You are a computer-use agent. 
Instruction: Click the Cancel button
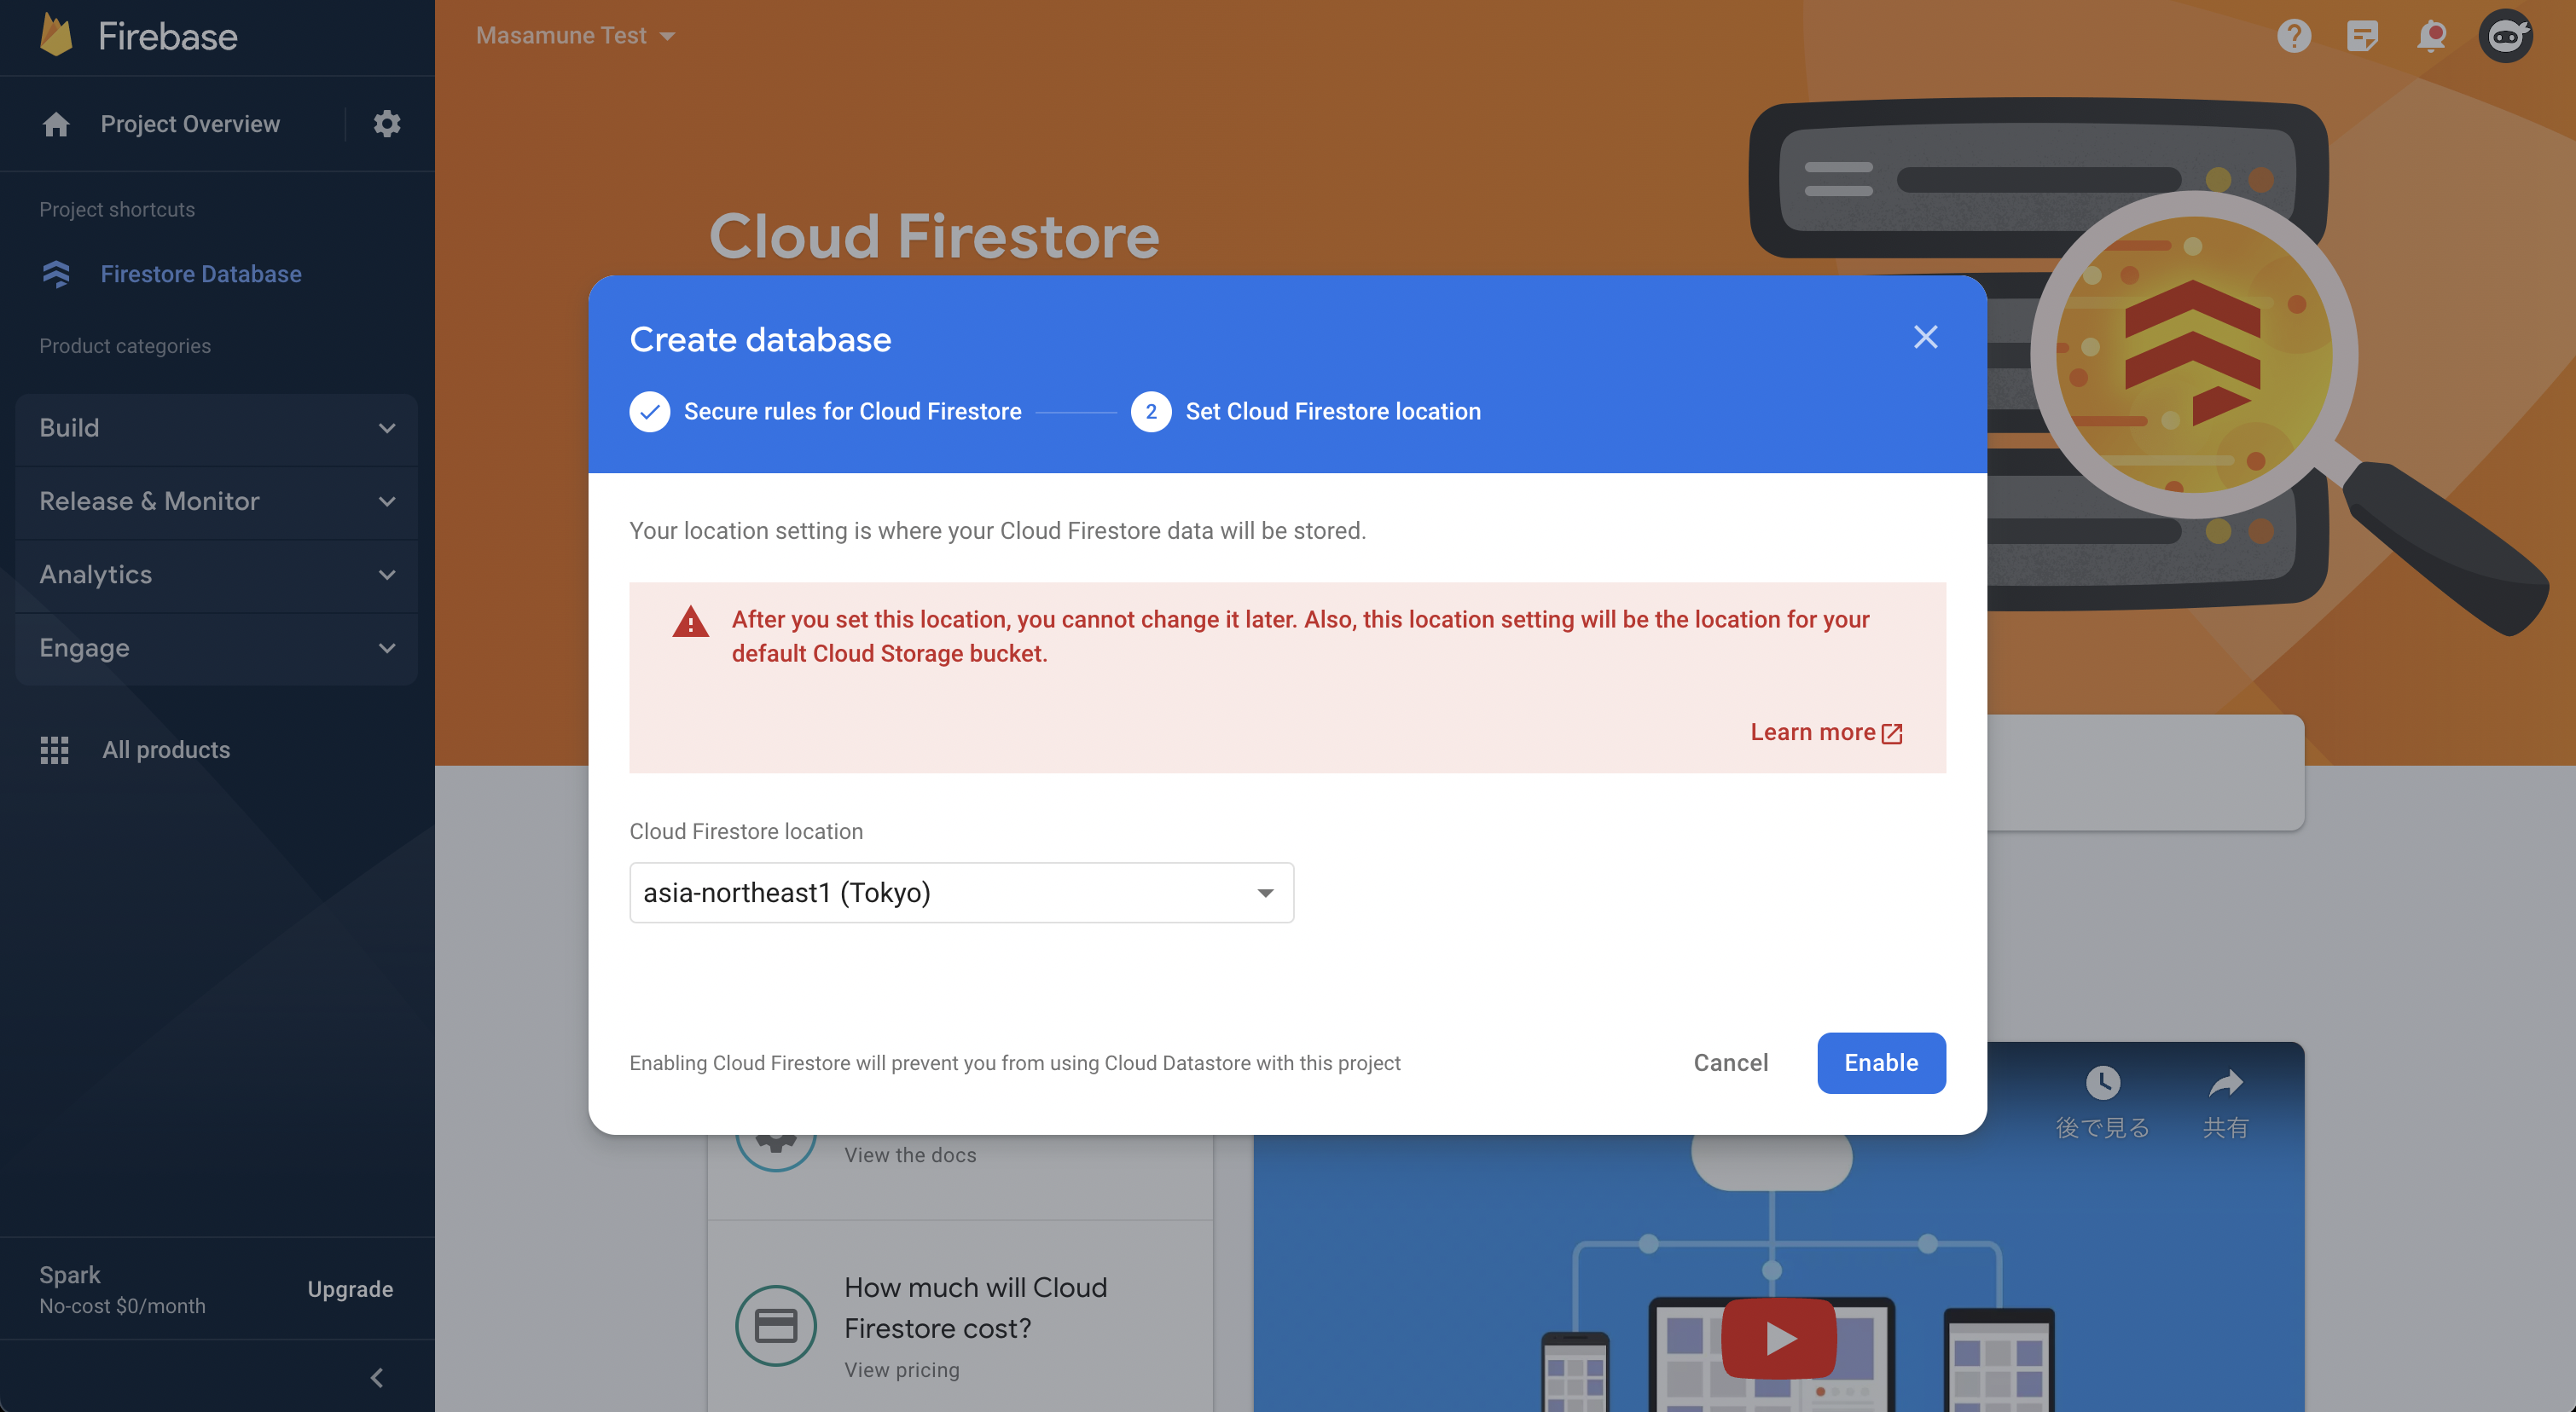[x=1730, y=1062]
